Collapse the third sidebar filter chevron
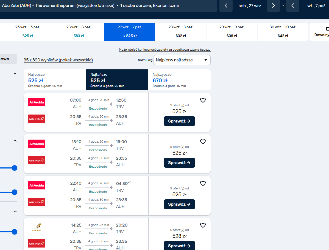 click(x=15, y=211)
